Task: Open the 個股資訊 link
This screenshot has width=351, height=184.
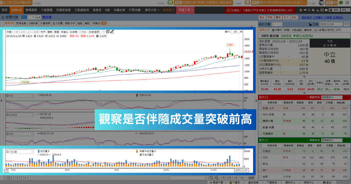Action: coord(307,18)
